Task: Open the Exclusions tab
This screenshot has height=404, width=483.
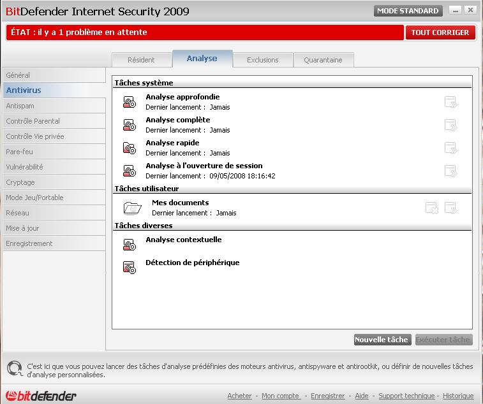Action: click(x=263, y=60)
